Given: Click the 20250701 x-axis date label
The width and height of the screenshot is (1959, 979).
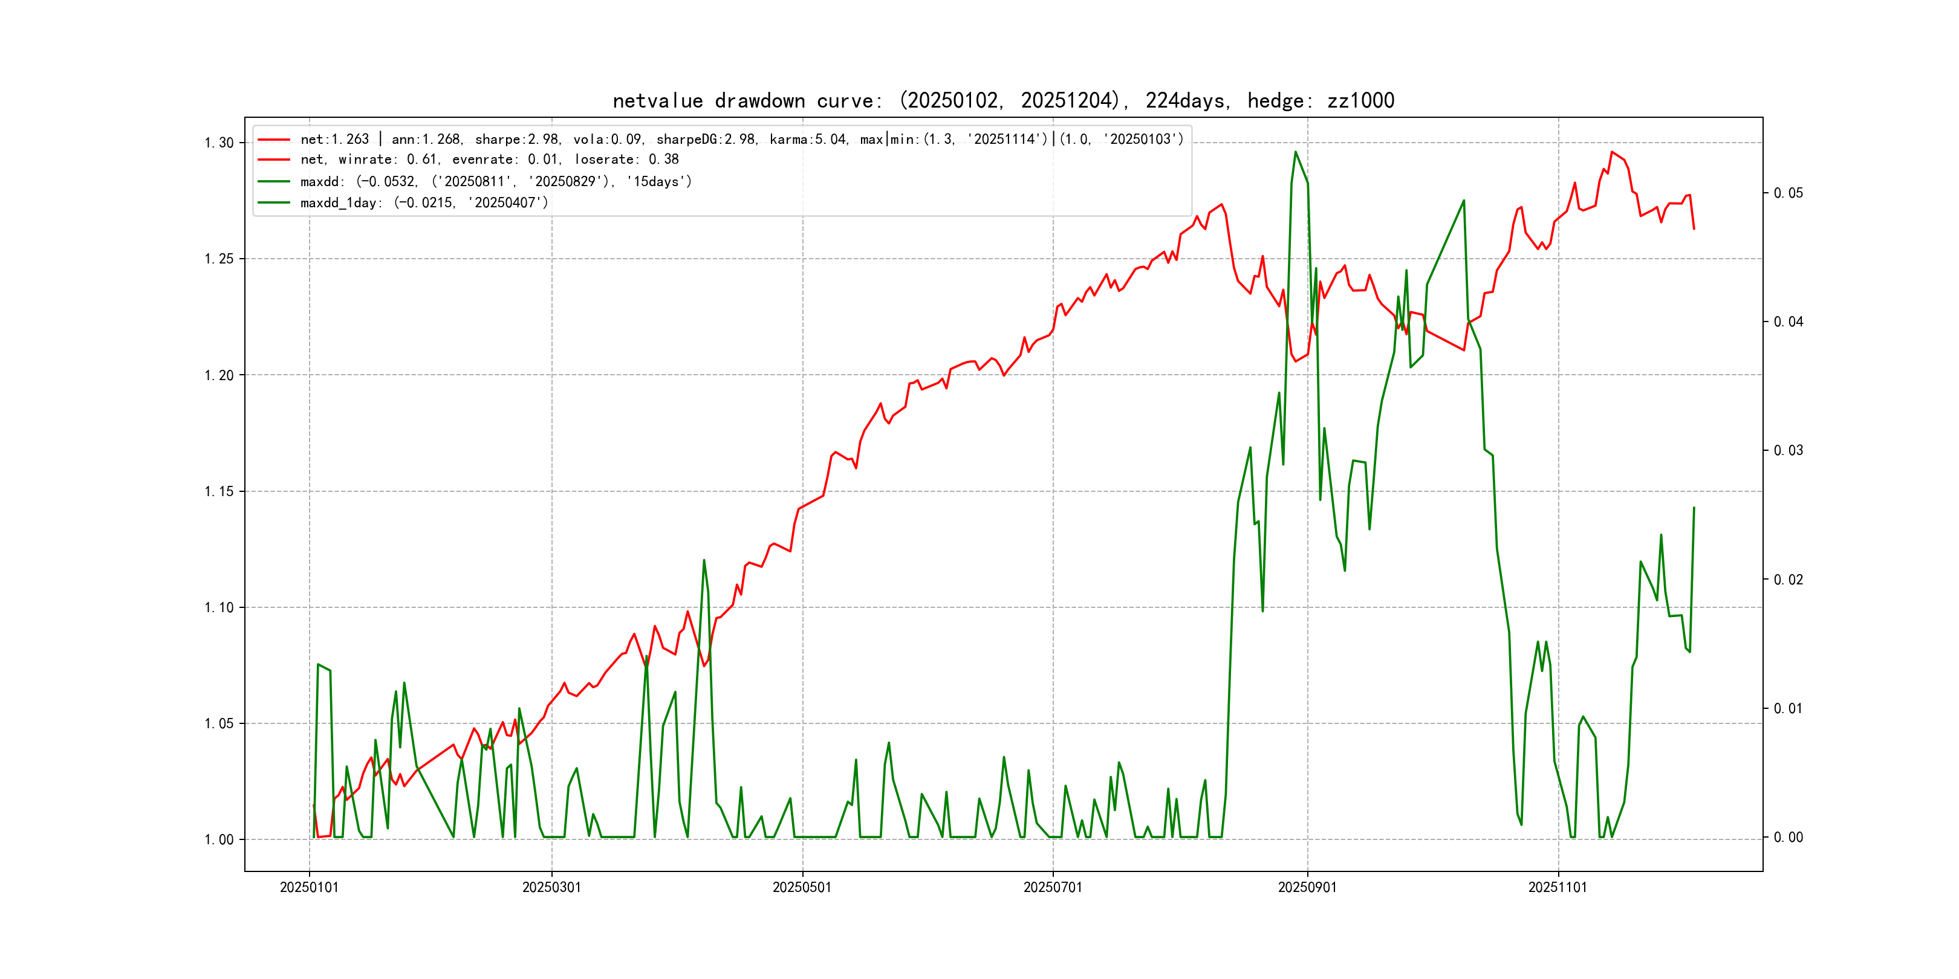Looking at the screenshot, I should click(1053, 887).
